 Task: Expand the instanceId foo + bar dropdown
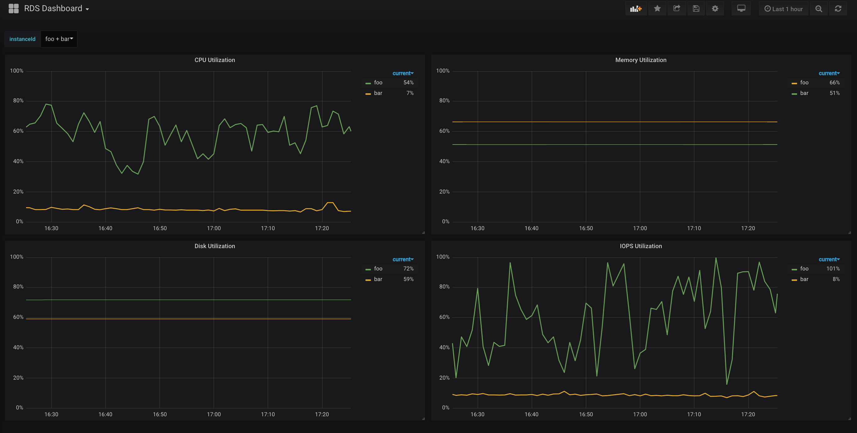coord(59,39)
